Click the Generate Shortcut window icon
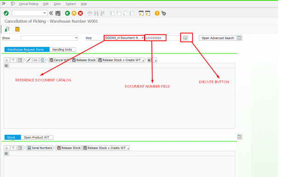The width and height of the screenshot is (285, 177). [x=148, y=13]
